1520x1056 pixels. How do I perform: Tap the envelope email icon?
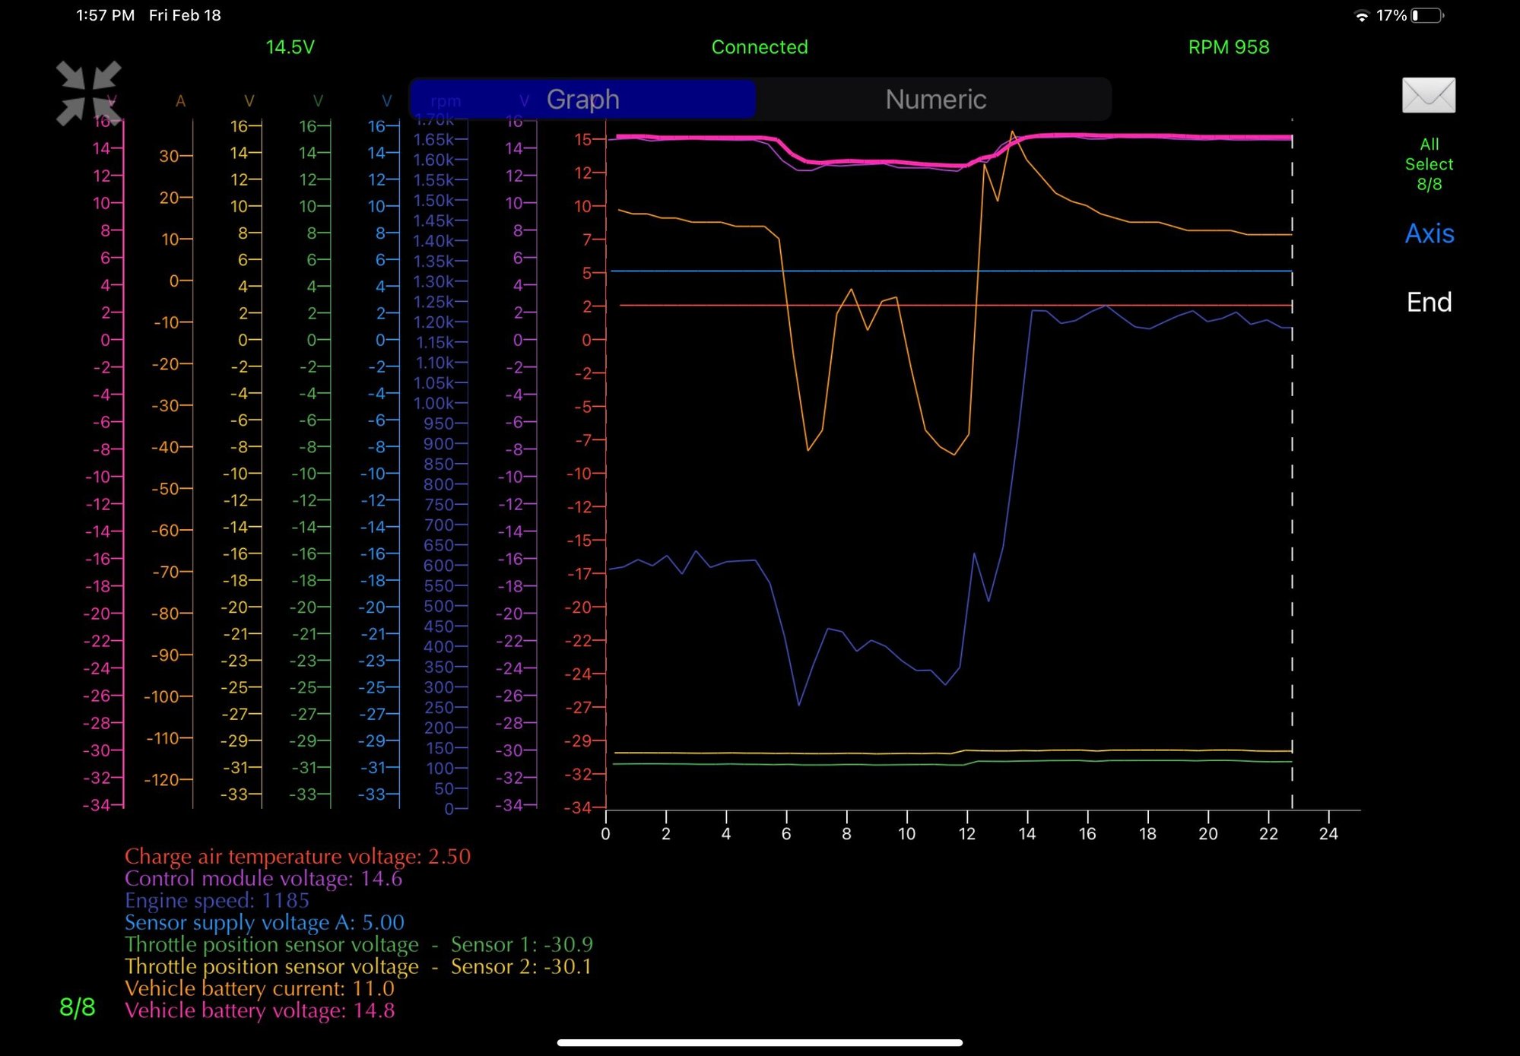coord(1428,96)
